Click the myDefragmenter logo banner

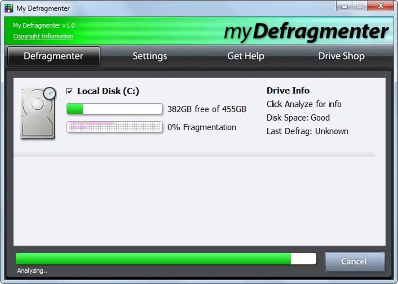306,32
